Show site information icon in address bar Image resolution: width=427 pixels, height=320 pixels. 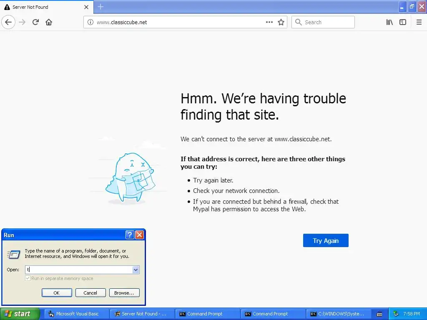coord(90,22)
